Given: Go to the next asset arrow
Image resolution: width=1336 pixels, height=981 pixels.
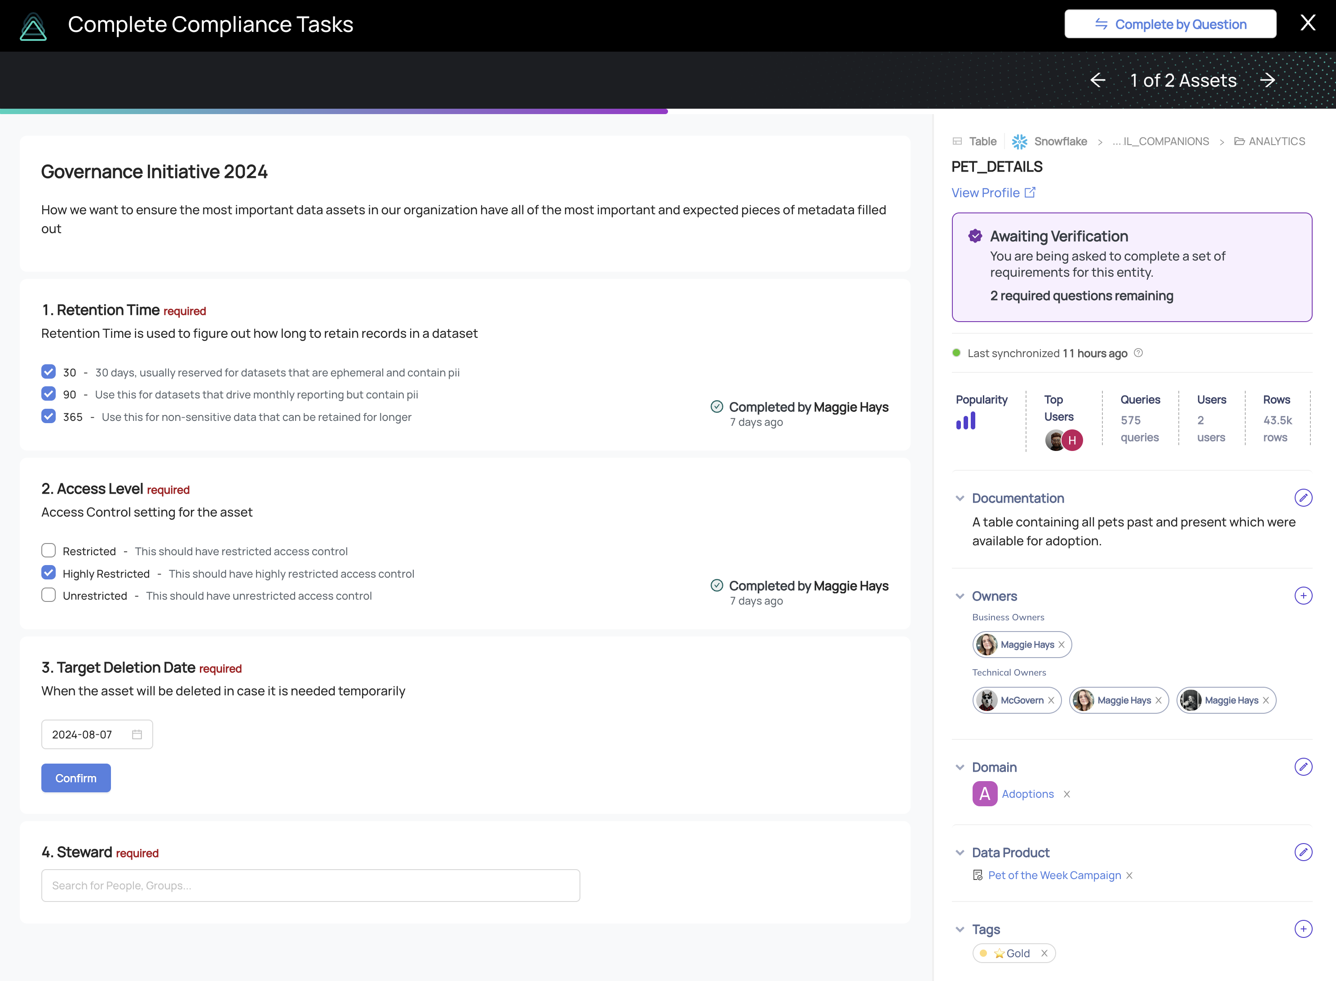Looking at the screenshot, I should [1268, 80].
